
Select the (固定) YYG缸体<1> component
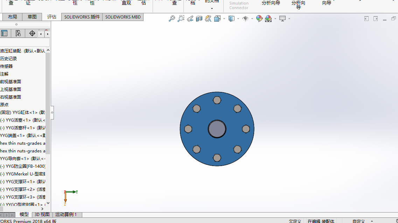point(23,112)
